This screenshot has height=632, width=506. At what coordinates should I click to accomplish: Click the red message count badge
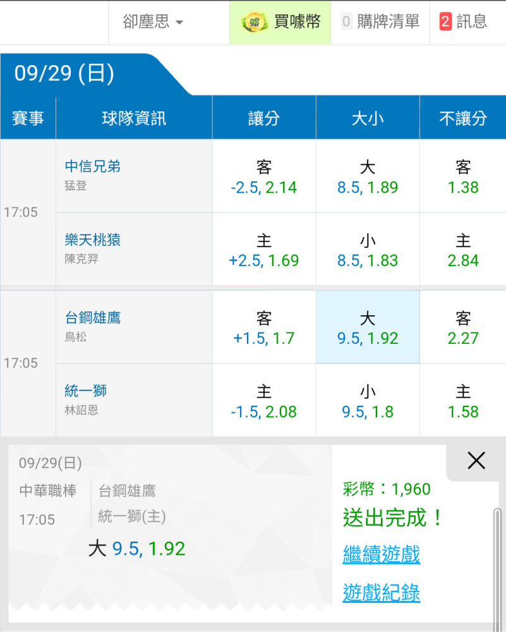coord(445,22)
